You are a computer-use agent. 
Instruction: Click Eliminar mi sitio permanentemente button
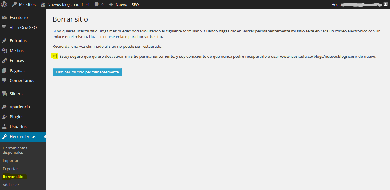(87, 72)
